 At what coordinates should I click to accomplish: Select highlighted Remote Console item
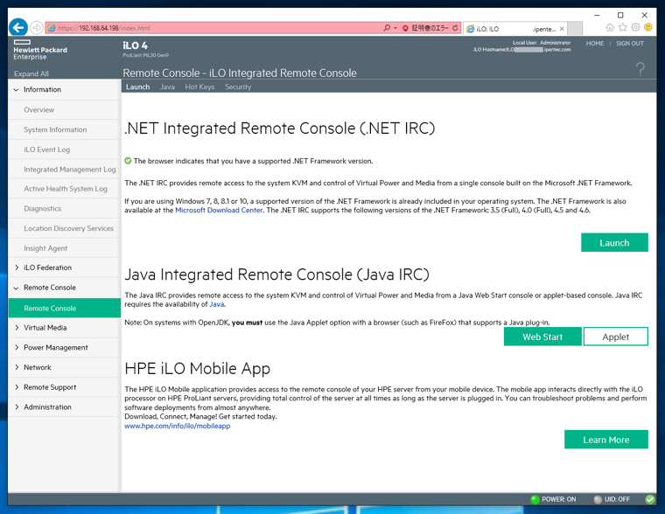click(x=64, y=308)
